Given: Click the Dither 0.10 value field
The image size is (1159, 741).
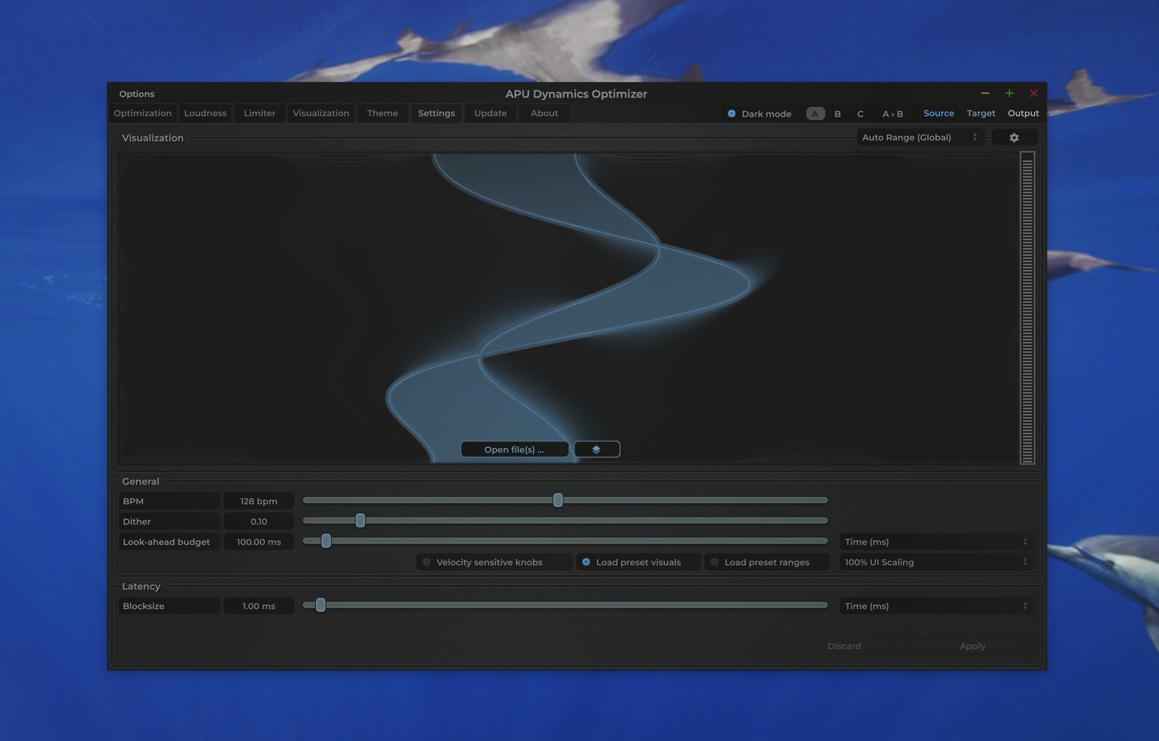Looking at the screenshot, I should (x=259, y=522).
